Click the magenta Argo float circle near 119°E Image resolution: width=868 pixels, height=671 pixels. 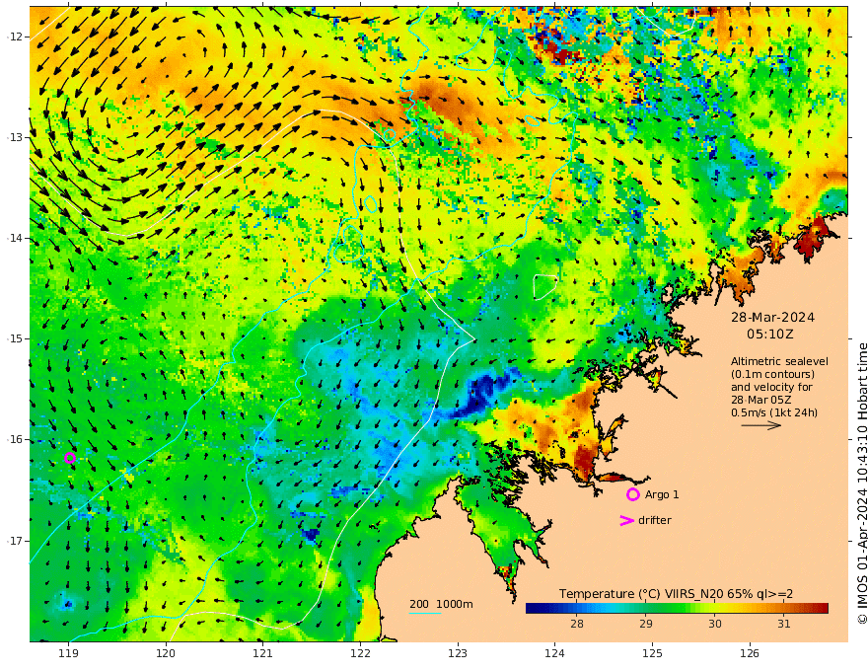point(70,458)
